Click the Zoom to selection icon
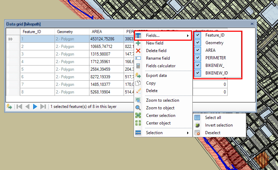The width and height of the screenshot is (278, 170). tap(138, 100)
